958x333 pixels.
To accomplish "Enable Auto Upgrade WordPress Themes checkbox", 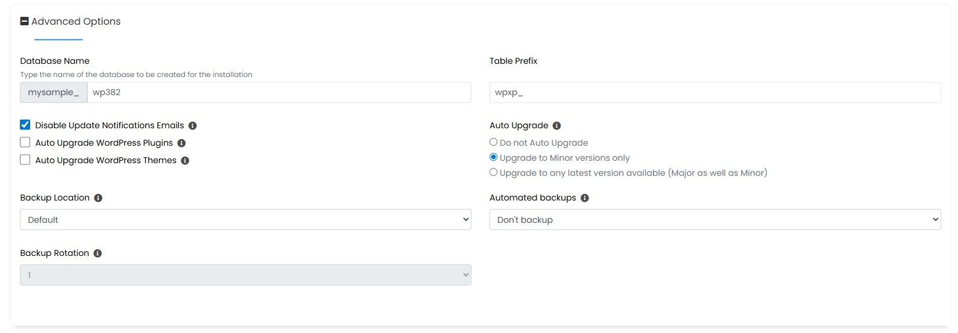I will 25,160.
